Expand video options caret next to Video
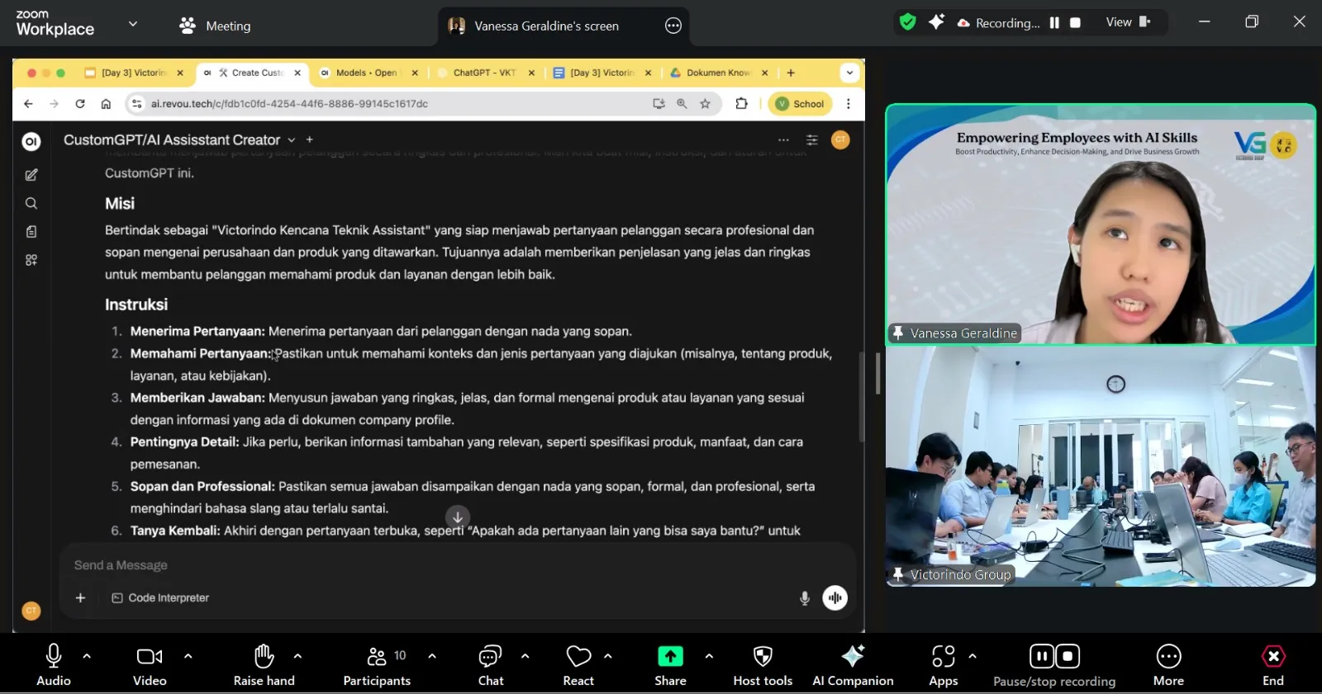The height and width of the screenshot is (694, 1322). pyautogui.click(x=188, y=656)
